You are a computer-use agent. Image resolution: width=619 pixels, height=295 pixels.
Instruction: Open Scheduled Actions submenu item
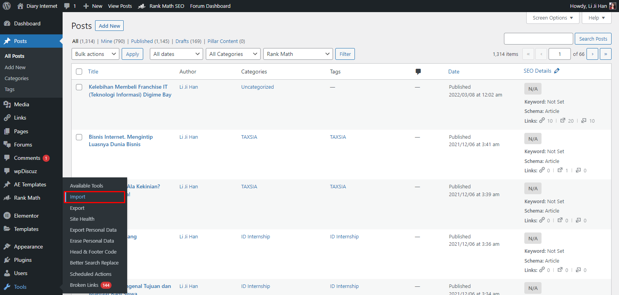pos(91,274)
